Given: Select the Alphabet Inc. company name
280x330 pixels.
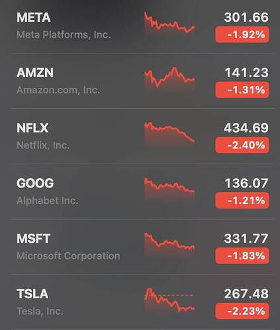Looking at the screenshot, I should [48, 201].
